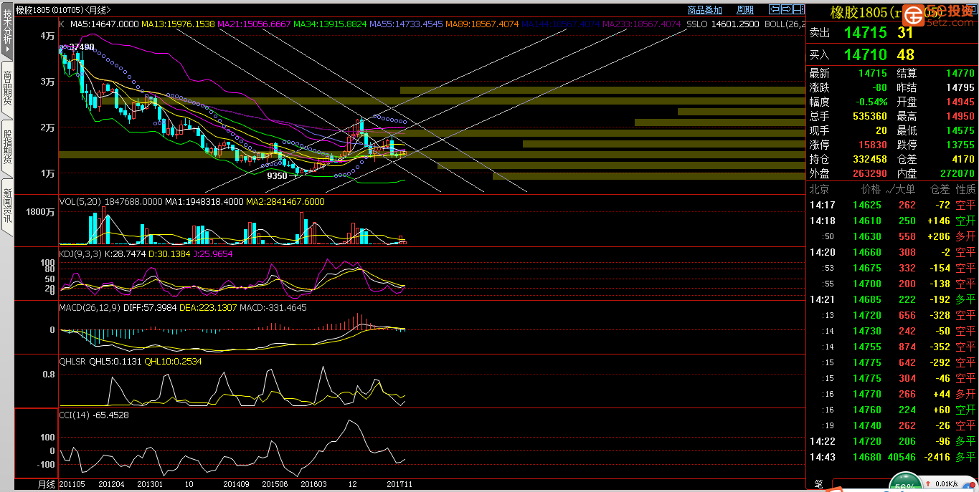
Task: Click the 最高 value 14950
Action: [960, 116]
